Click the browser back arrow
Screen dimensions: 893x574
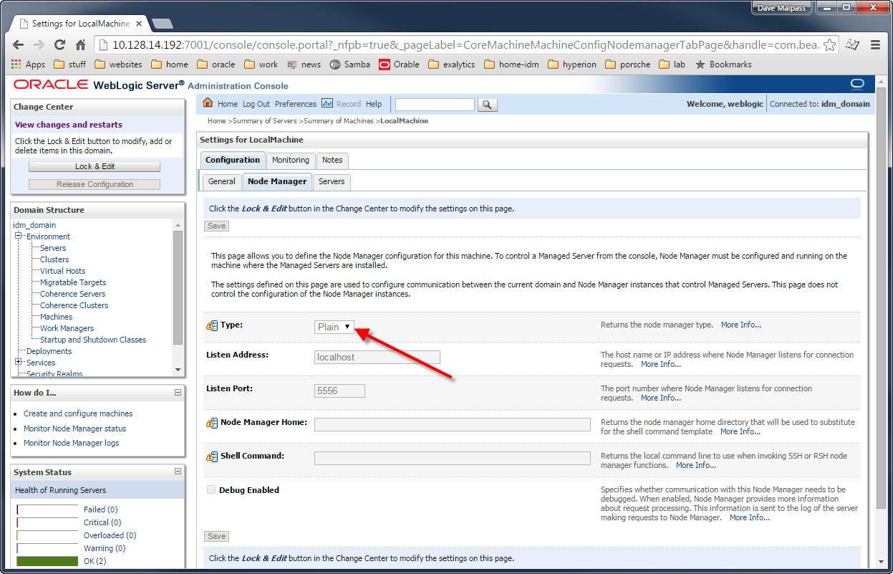coord(19,44)
